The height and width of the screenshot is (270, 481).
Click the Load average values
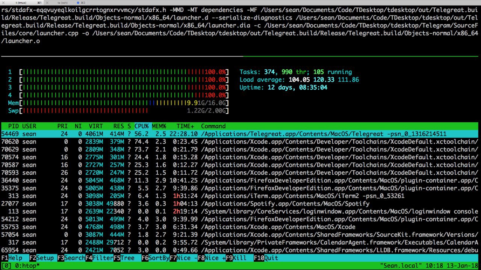click(x=324, y=79)
